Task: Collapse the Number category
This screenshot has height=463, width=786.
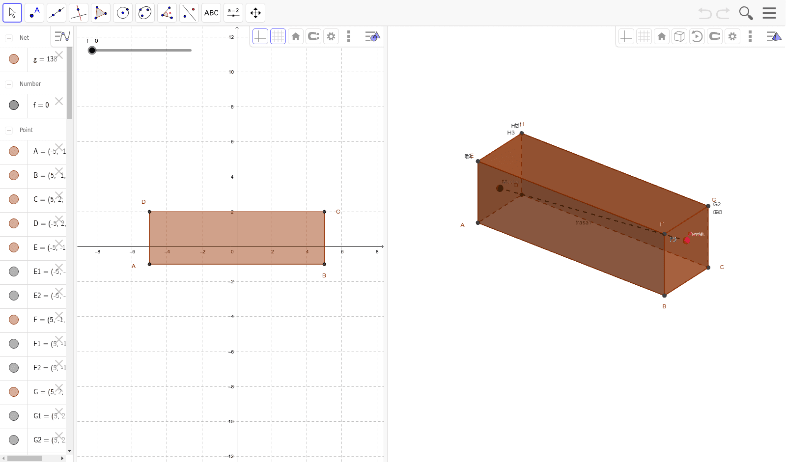Action: click(x=9, y=84)
